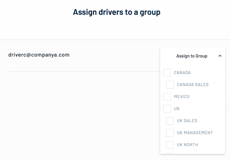The image size is (230, 160).
Task: Click the Assign to Group dropdown label
Action: [192, 56]
